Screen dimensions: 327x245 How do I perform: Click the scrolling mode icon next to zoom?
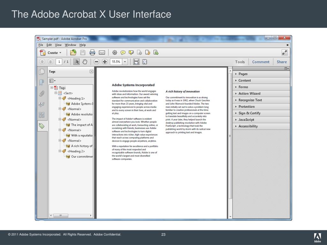136,62
